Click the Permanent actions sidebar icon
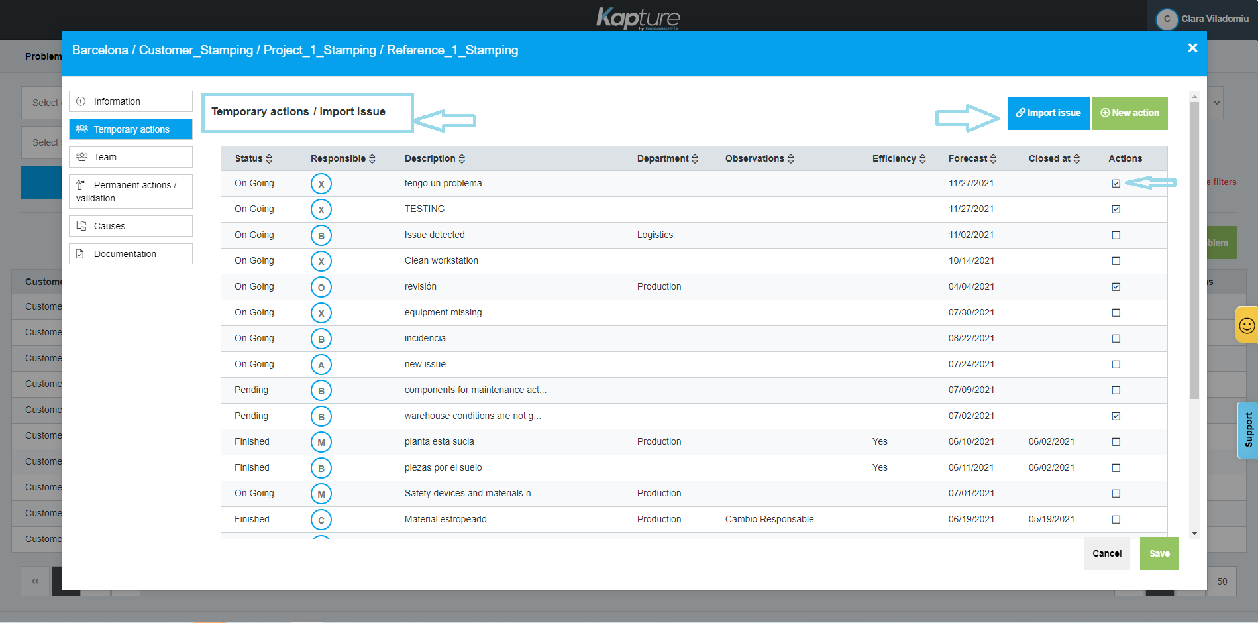 pos(80,185)
